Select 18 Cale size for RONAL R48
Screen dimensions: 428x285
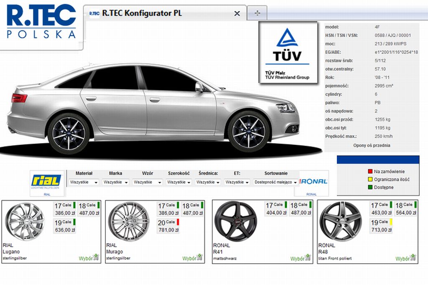406,209
